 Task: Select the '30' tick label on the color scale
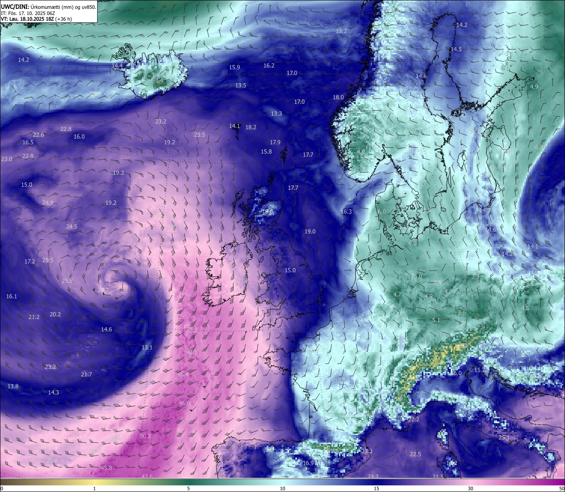[x=471, y=488]
